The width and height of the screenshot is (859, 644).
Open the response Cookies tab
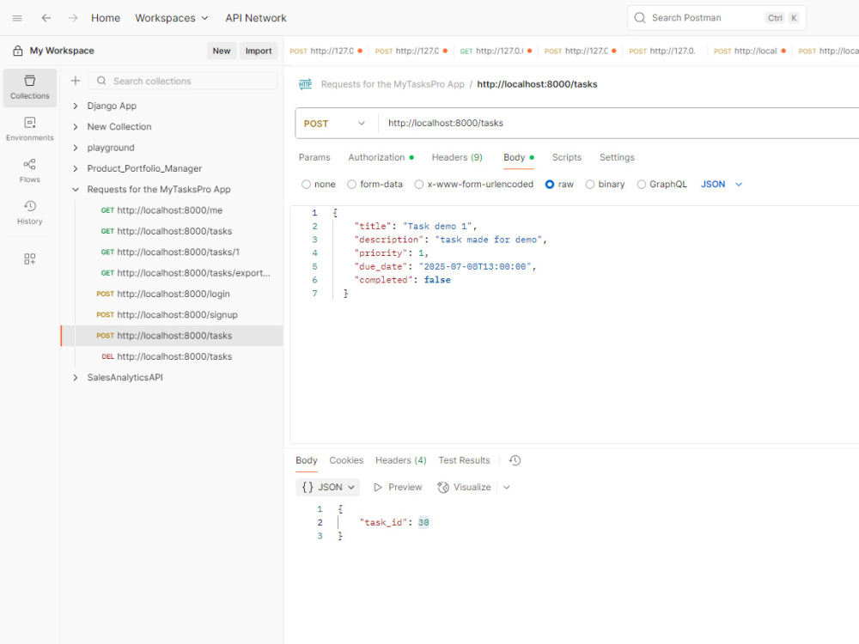coord(346,460)
